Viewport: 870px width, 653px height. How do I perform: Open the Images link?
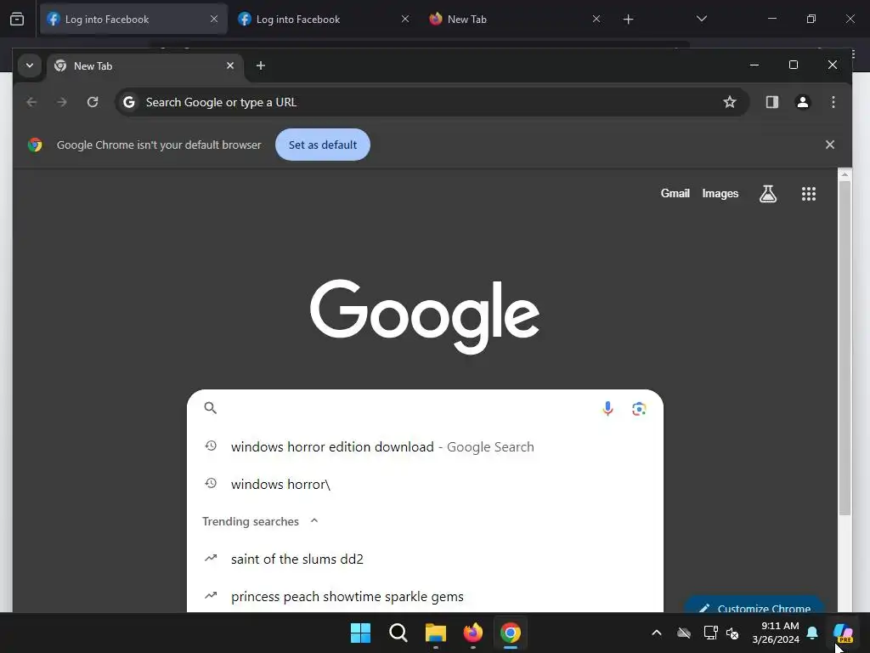coord(720,194)
